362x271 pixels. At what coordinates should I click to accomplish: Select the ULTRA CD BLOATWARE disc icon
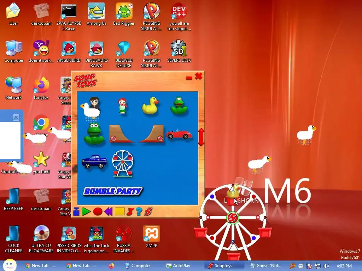[x=41, y=239]
